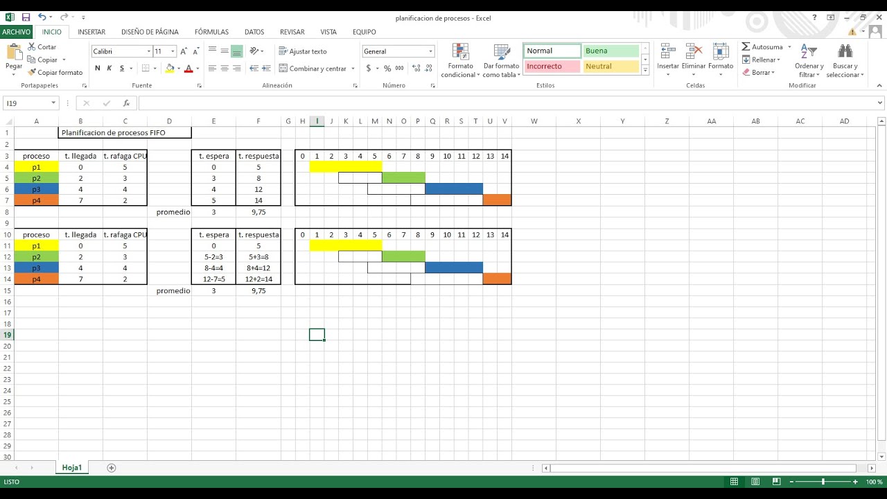Image resolution: width=887 pixels, height=499 pixels.
Task: Expand Combinar y centrar dropdown arrow
Action: (353, 69)
